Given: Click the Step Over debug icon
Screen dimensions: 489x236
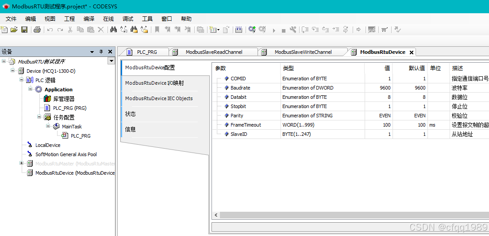Looking at the screenshot, I should point(305,30).
